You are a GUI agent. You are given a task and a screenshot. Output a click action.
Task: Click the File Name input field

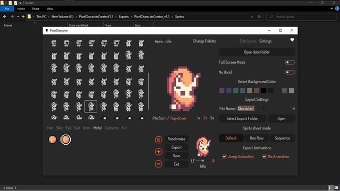tap(263, 108)
